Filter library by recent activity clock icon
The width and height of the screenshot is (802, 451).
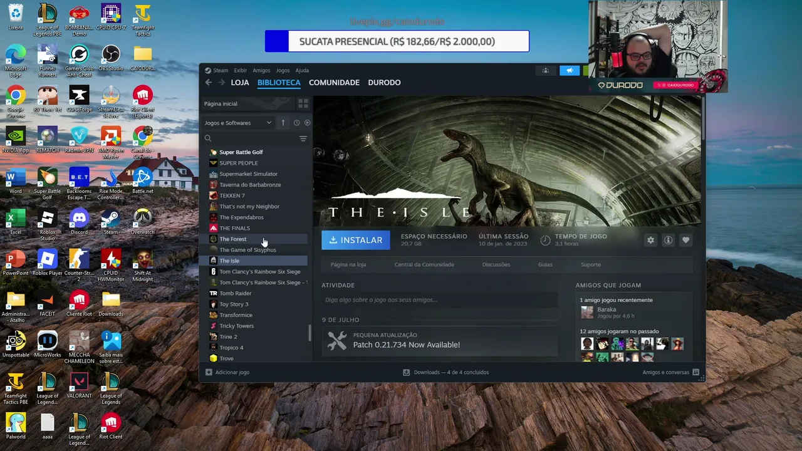tap(296, 123)
